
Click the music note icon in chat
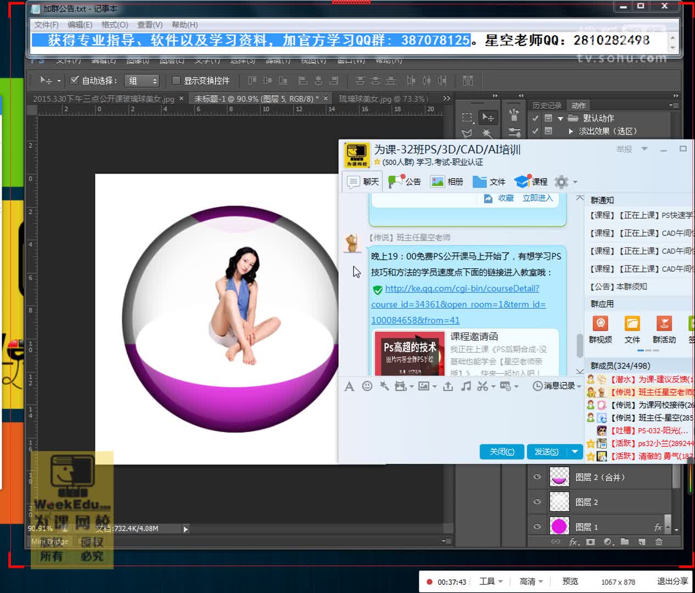466,386
